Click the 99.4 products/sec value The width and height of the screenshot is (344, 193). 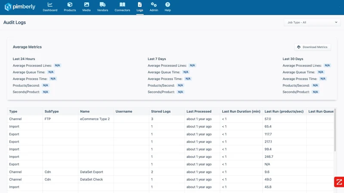point(268,149)
